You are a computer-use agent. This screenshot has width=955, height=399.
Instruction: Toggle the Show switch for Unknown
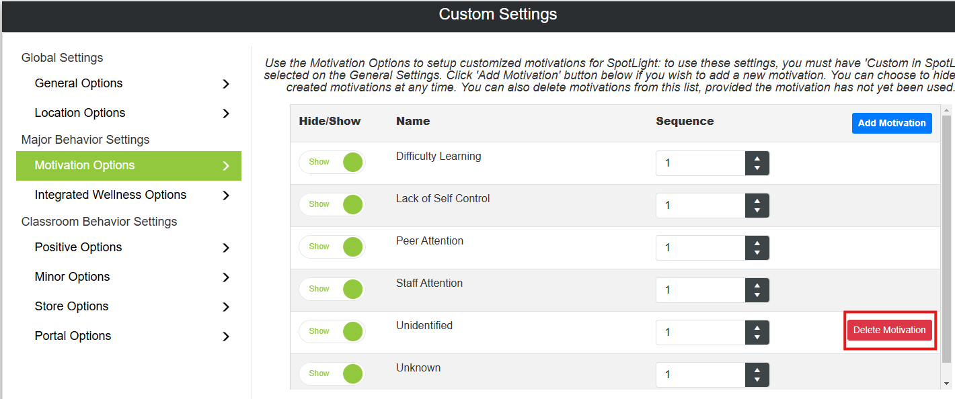tap(332, 374)
